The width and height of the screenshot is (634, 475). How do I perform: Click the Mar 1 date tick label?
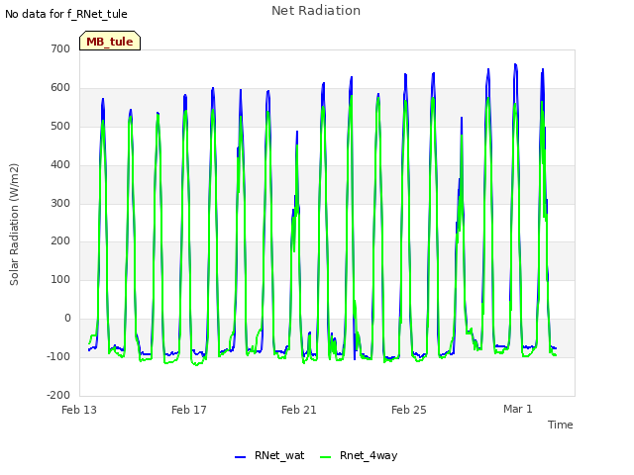click(517, 409)
